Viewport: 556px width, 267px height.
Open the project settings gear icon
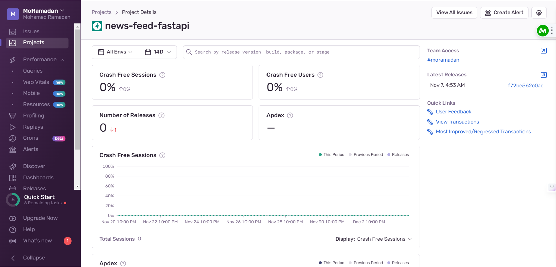coord(539,13)
